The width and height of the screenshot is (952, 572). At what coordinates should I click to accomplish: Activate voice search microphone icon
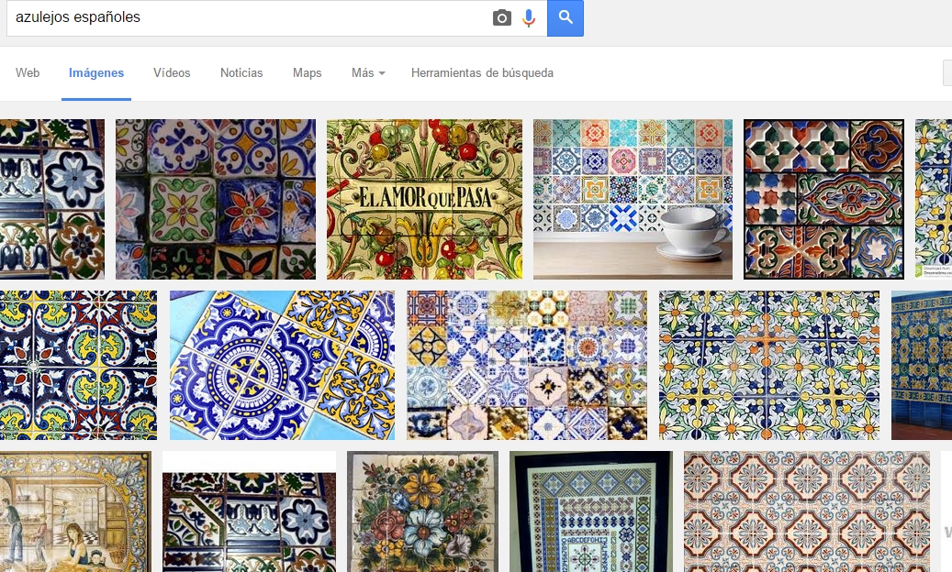click(x=529, y=17)
